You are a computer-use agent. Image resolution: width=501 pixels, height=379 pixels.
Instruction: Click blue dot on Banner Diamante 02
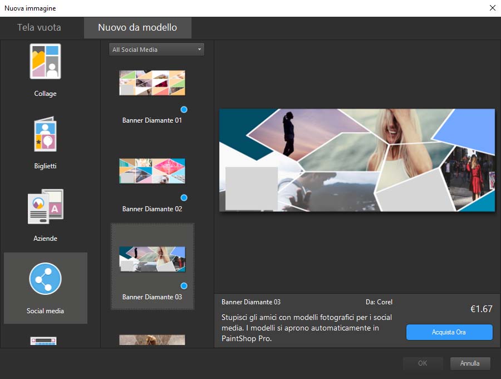click(x=184, y=198)
